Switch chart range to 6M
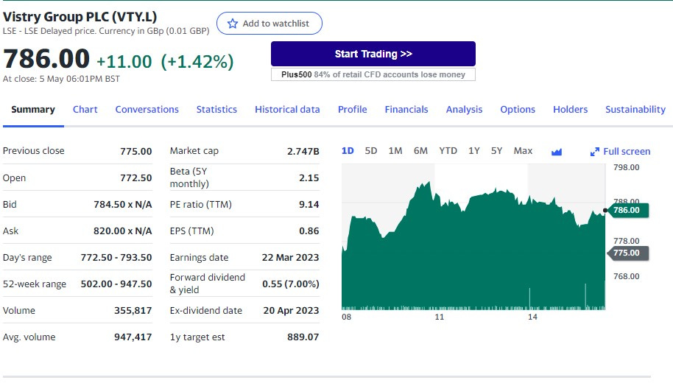This screenshot has height=383, width=673. coord(420,151)
